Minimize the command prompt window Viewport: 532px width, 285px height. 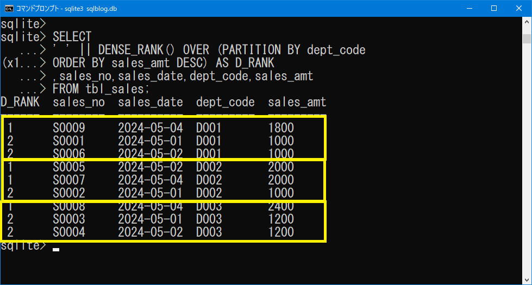point(470,9)
